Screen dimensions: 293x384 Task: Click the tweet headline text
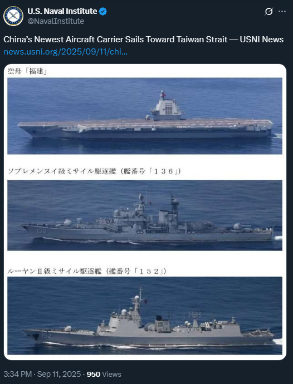pos(143,40)
